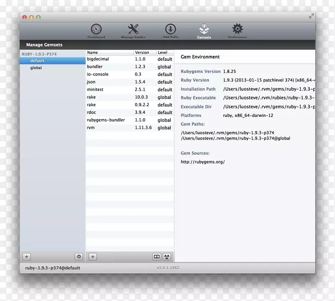Toggle full screen with the arrows icon

tap(311, 16)
